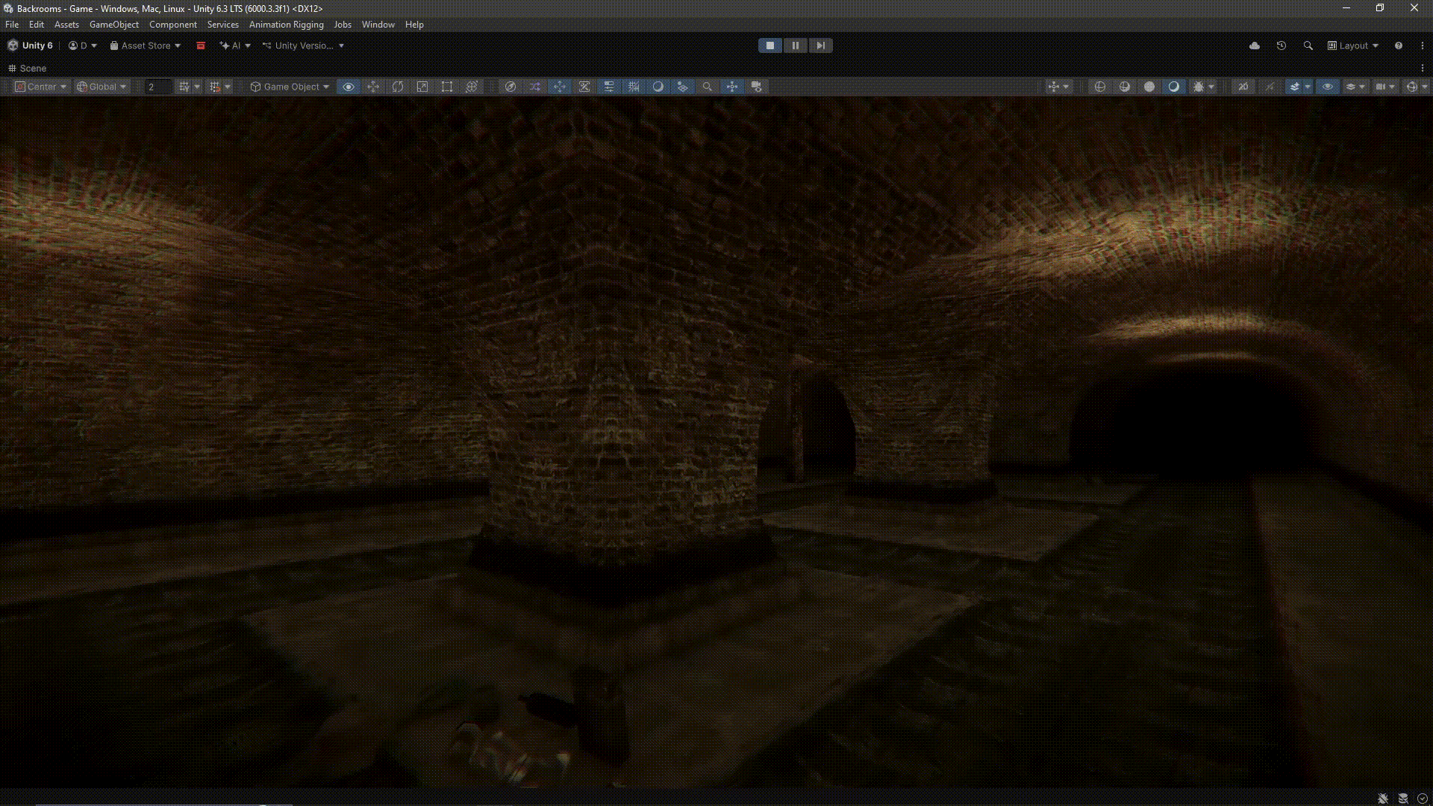The width and height of the screenshot is (1433, 806).
Task: Toggle the View tool eye button
Action: 349,87
